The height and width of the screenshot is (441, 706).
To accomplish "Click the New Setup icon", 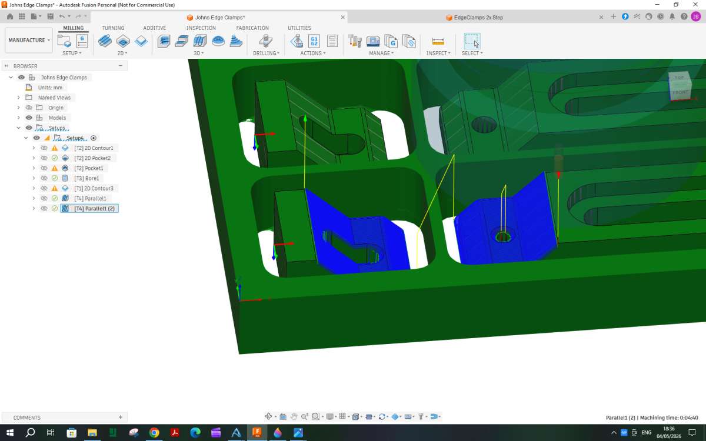I will click(x=64, y=41).
